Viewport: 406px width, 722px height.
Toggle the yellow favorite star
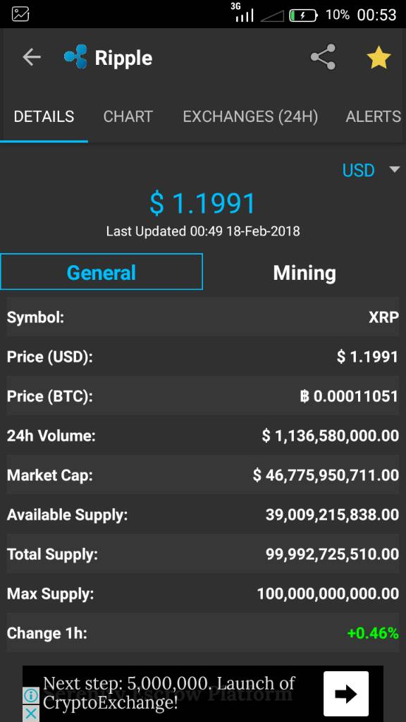[379, 58]
